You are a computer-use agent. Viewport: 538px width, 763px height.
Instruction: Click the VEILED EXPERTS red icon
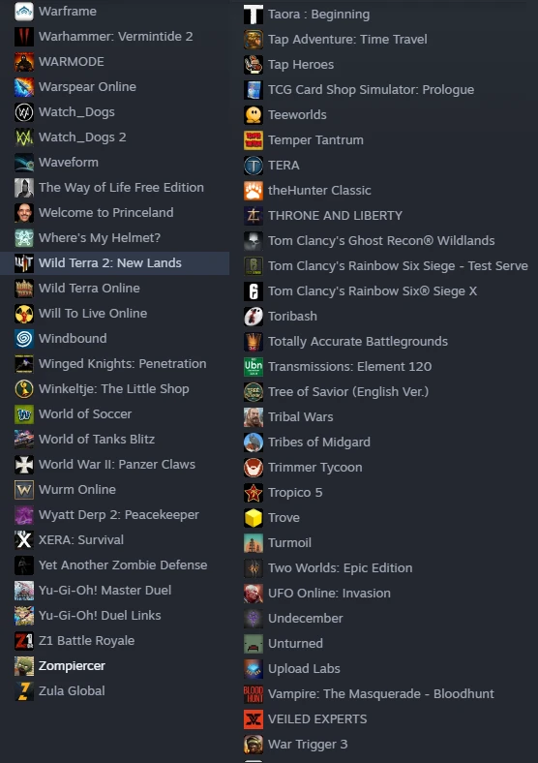tap(254, 719)
